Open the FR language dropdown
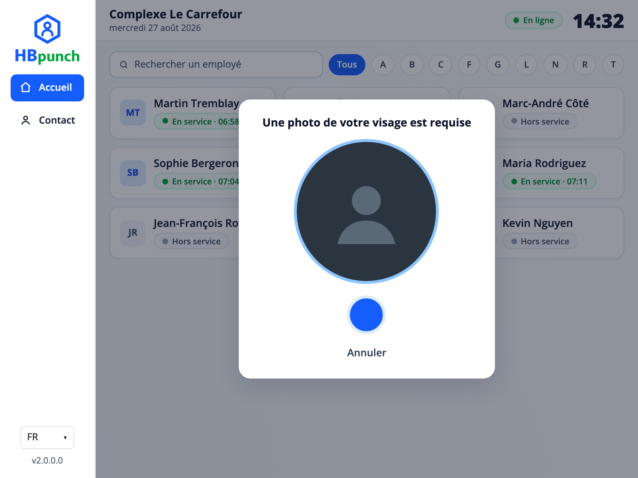This screenshot has width=638, height=478. coord(47,437)
